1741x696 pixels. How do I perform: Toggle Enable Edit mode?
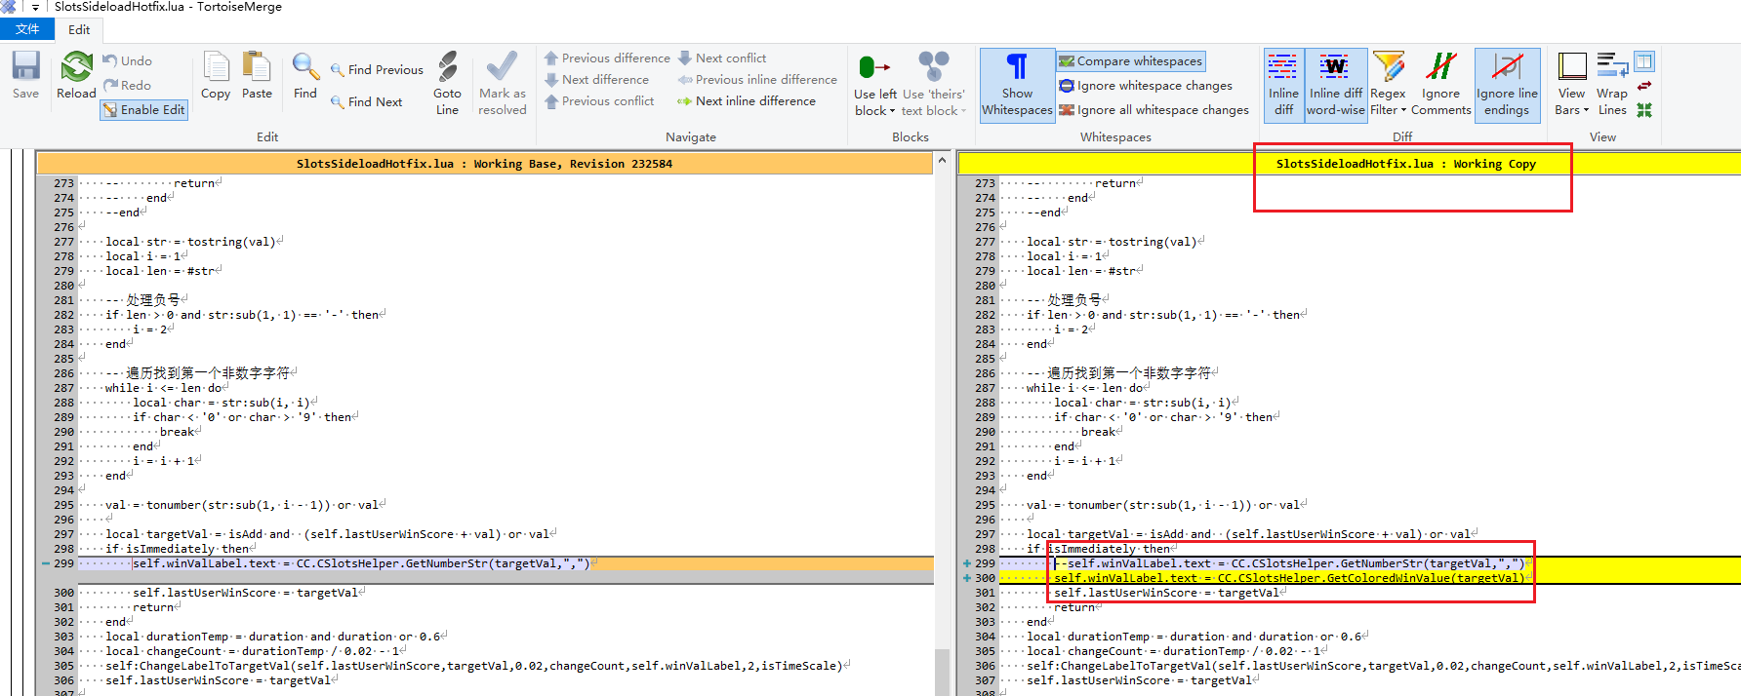click(x=144, y=110)
